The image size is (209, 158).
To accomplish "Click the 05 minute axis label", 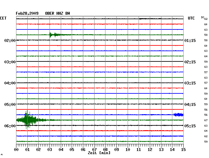I will (x=72, y=149).
